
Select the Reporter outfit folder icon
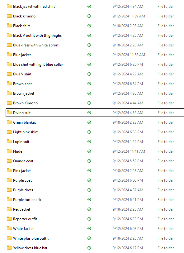(9, 219)
